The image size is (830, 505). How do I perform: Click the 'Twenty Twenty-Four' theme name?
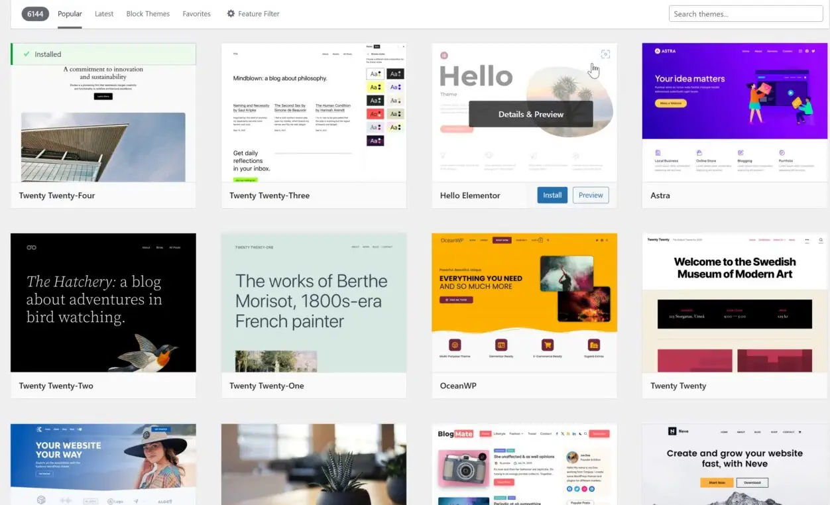57,196
